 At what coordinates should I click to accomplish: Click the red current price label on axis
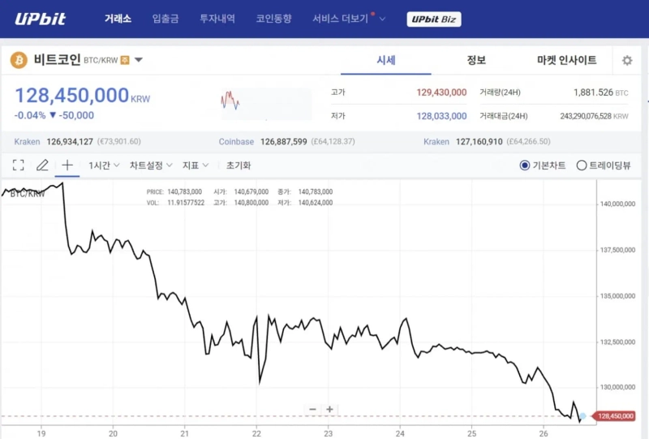615,415
